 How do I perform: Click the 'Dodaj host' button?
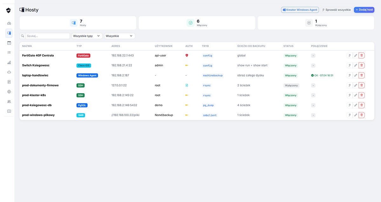pyautogui.click(x=364, y=10)
